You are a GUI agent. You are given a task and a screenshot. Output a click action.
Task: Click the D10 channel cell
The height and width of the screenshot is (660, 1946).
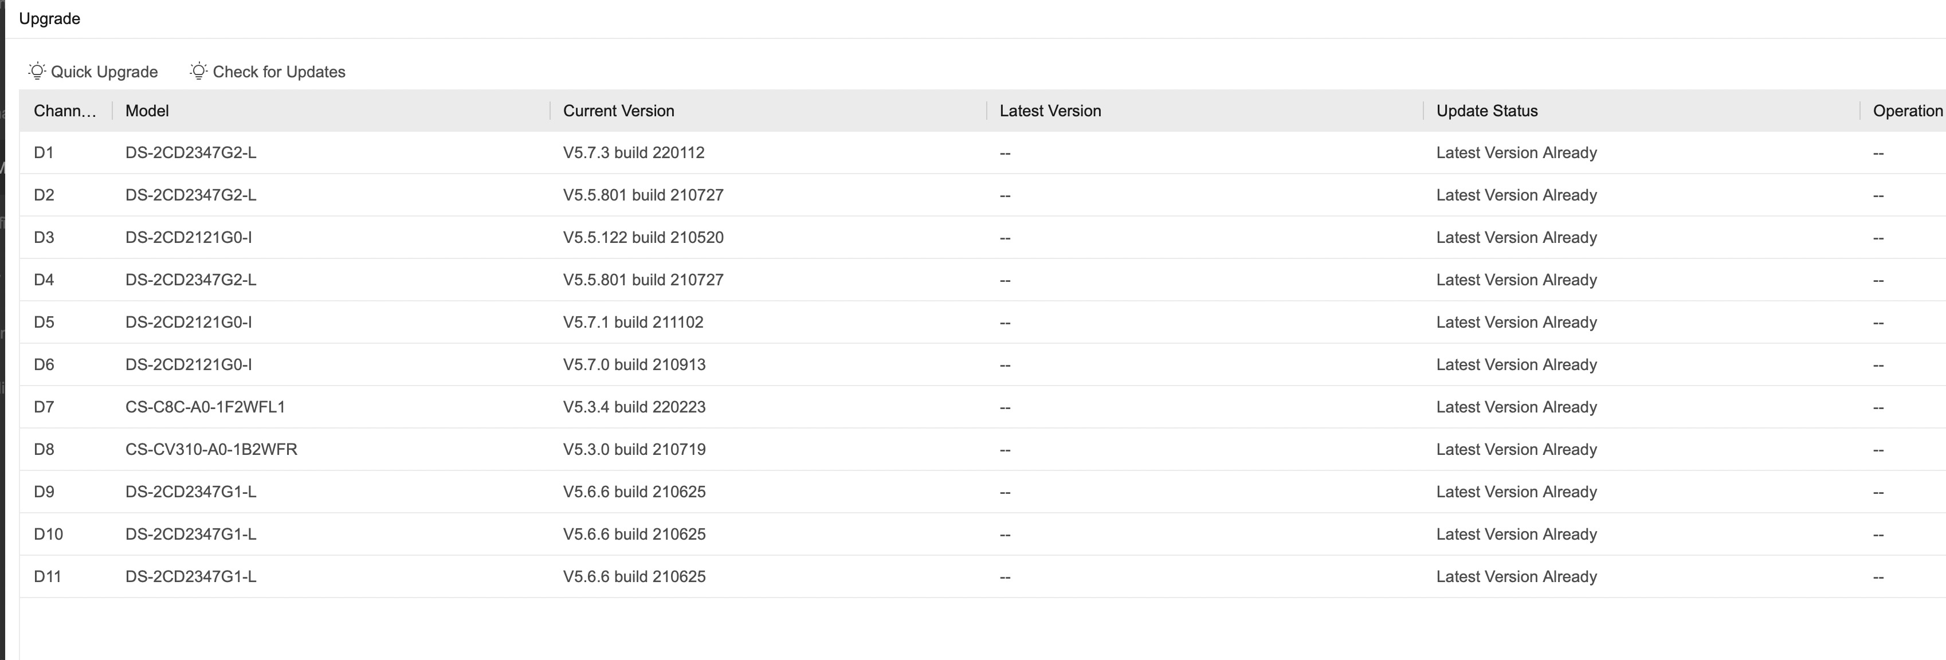48,534
